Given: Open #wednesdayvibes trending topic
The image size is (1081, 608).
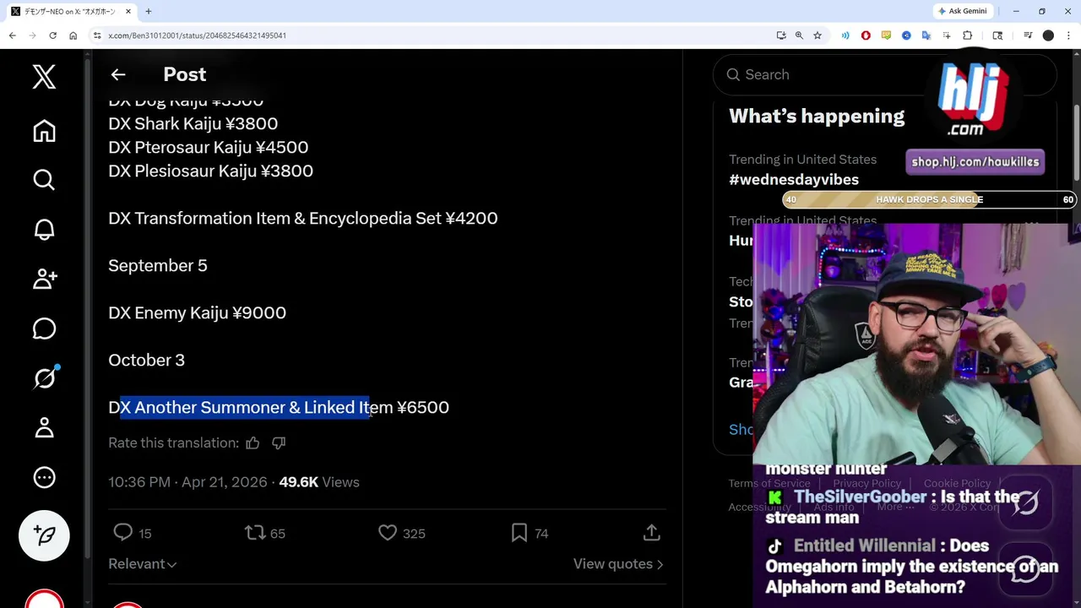Looking at the screenshot, I should pyautogui.click(x=794, y=179).
